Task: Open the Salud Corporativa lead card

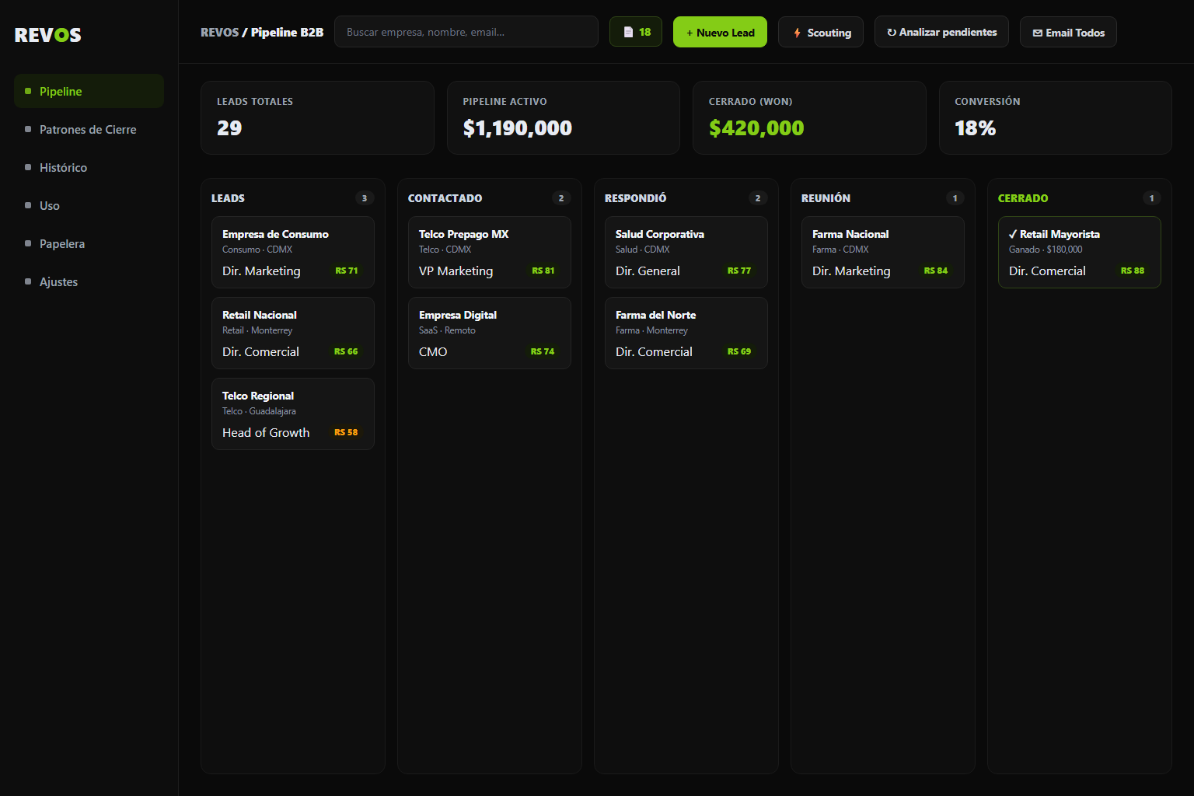Action: click(686, 253)
